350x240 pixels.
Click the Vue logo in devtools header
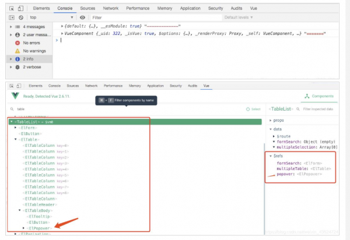(16, 97)
